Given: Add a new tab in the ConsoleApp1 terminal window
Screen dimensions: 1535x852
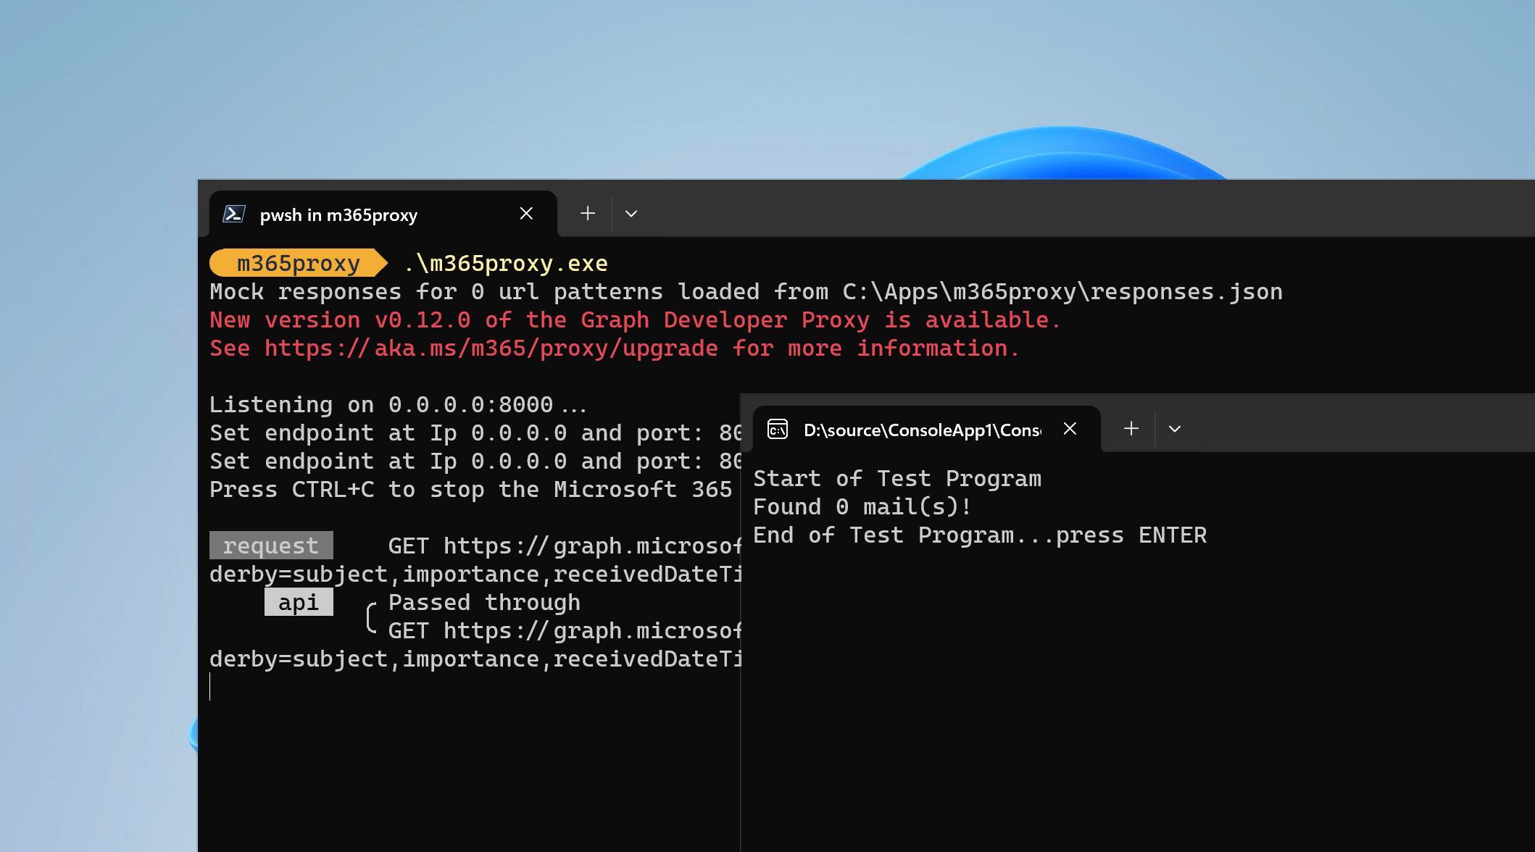Looking at the screenshot, I should click(x=1131, y=429).
